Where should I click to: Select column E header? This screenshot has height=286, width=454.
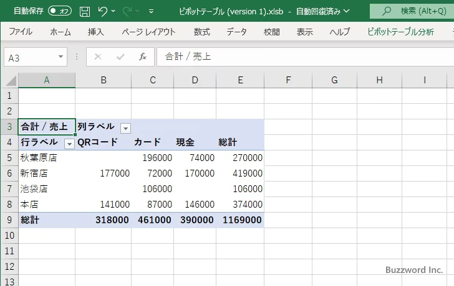point(240,80)
